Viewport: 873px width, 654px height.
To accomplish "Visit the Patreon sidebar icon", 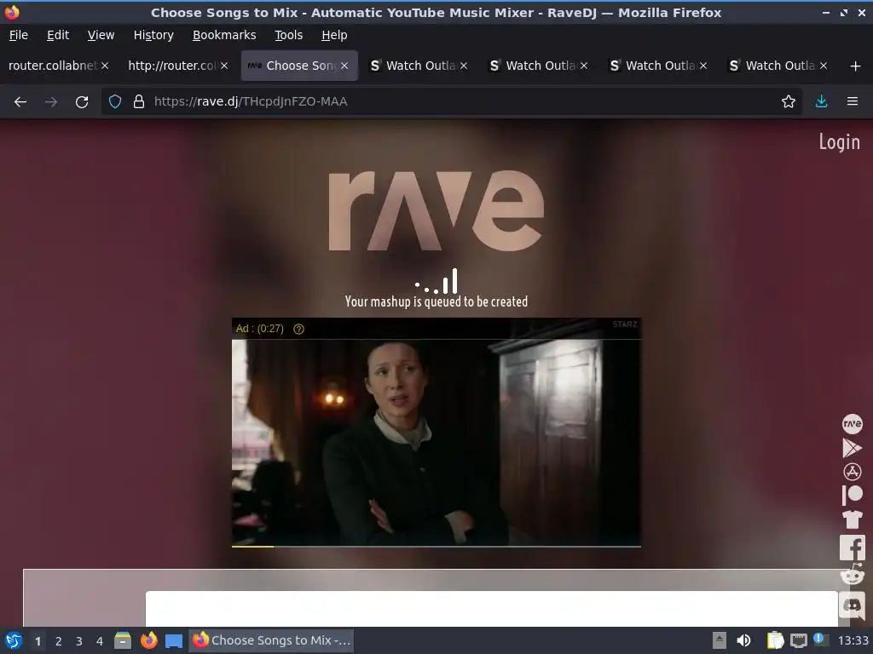I will (x=852, y=495).
